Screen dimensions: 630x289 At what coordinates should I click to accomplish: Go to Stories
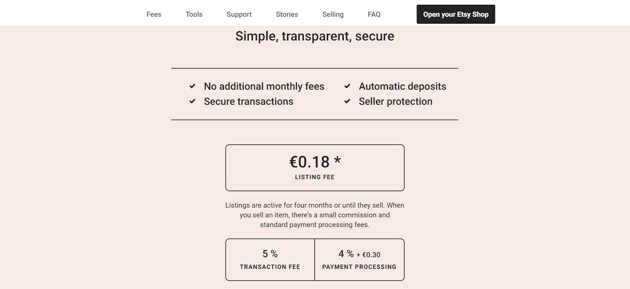click(x=287, y=14)
